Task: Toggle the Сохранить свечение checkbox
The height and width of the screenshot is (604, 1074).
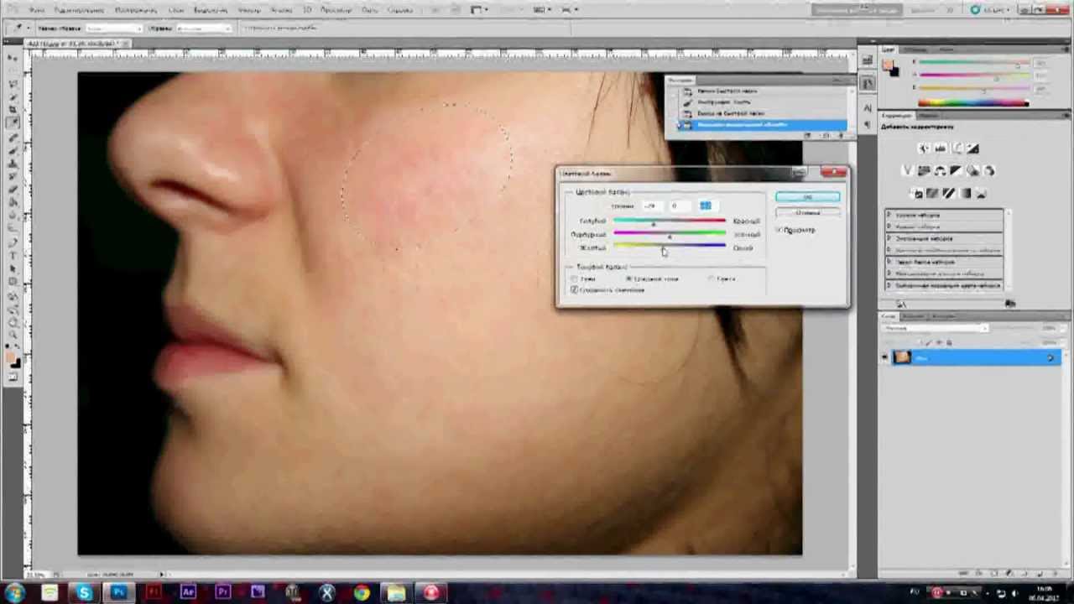Action: coord(575,289)
